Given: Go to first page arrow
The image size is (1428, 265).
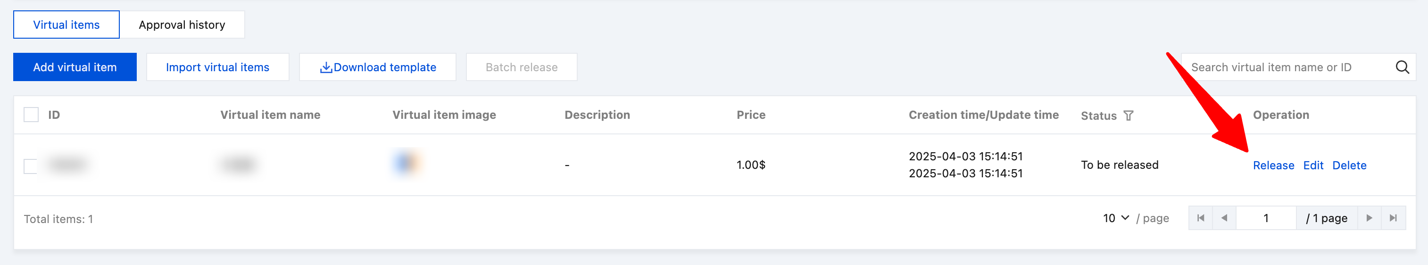Looking at the screenshot, I should (1201, 218).
